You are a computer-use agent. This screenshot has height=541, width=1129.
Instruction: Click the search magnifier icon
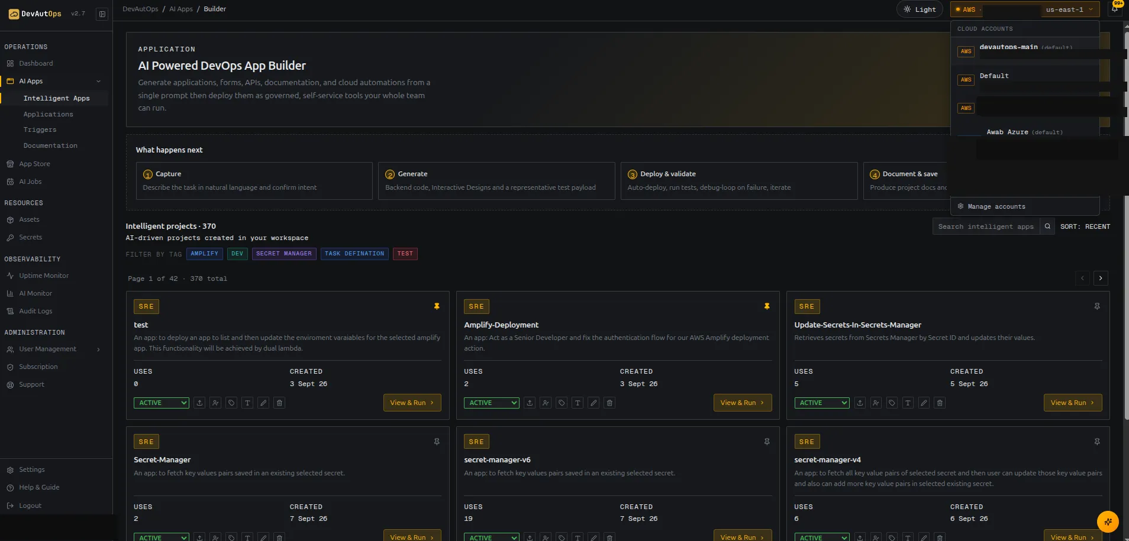1047,226
